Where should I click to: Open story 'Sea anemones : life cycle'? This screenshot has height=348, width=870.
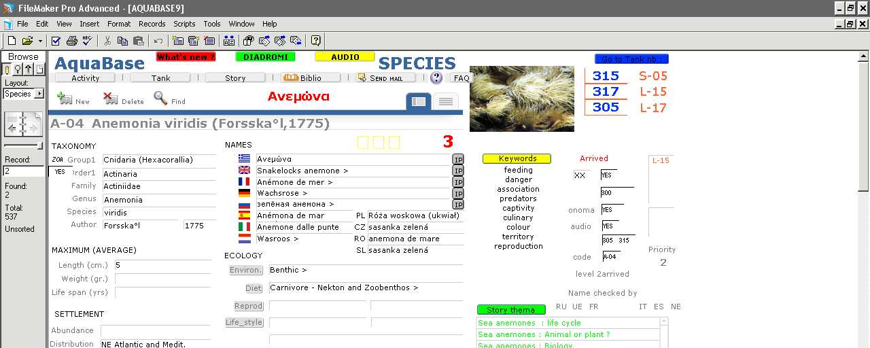[x=568, y=324]
